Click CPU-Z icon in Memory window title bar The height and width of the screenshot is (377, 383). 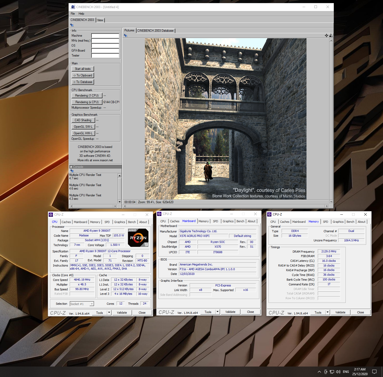tap(269, 214)
